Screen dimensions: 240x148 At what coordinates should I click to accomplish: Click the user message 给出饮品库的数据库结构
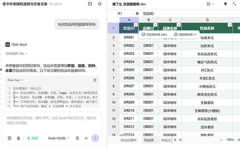click(x=77, y=24)
